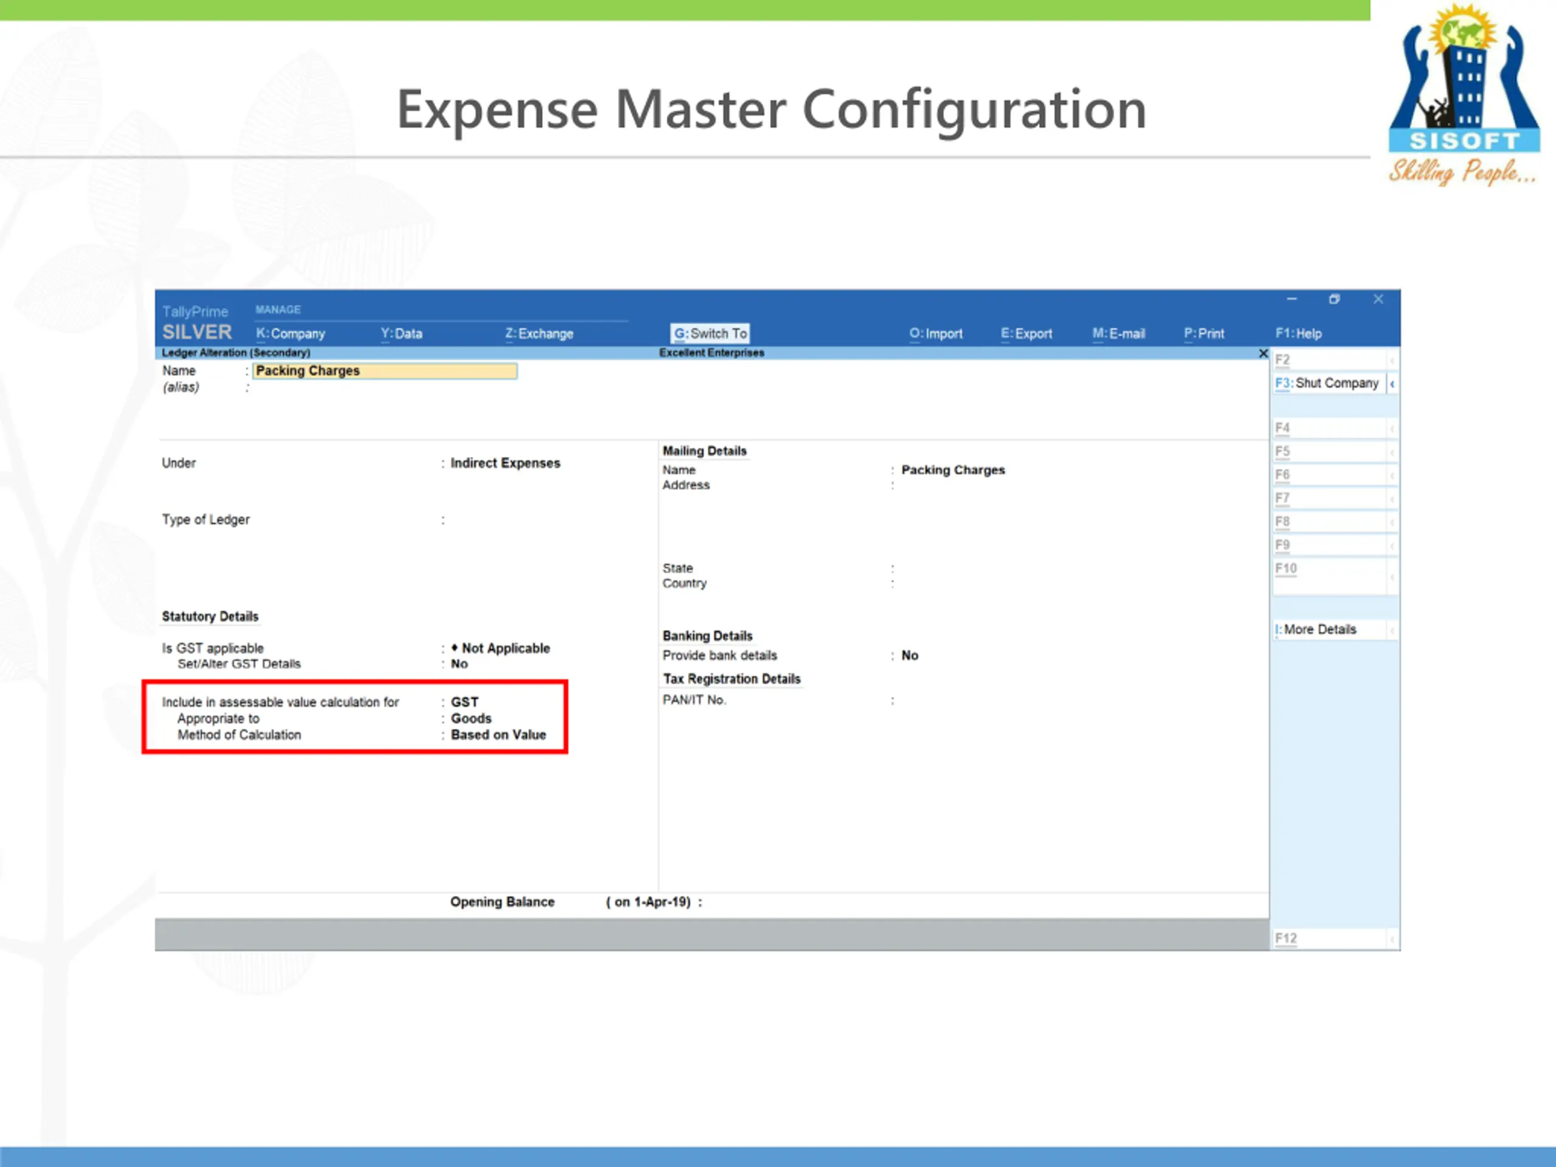Change Method of Calculation Based on Value
This screenshot has height=1167, width=1556.
pos(498,734)
